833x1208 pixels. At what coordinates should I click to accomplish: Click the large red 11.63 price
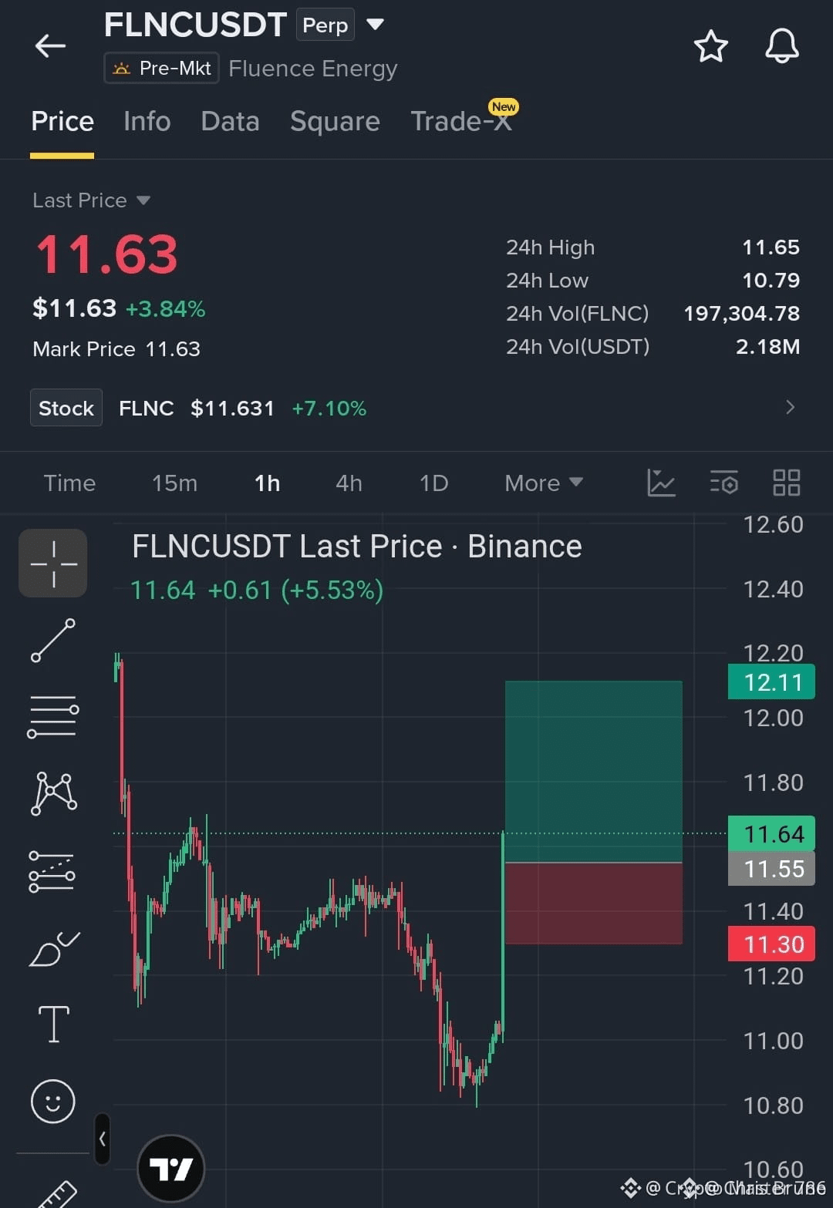[107, 255]
